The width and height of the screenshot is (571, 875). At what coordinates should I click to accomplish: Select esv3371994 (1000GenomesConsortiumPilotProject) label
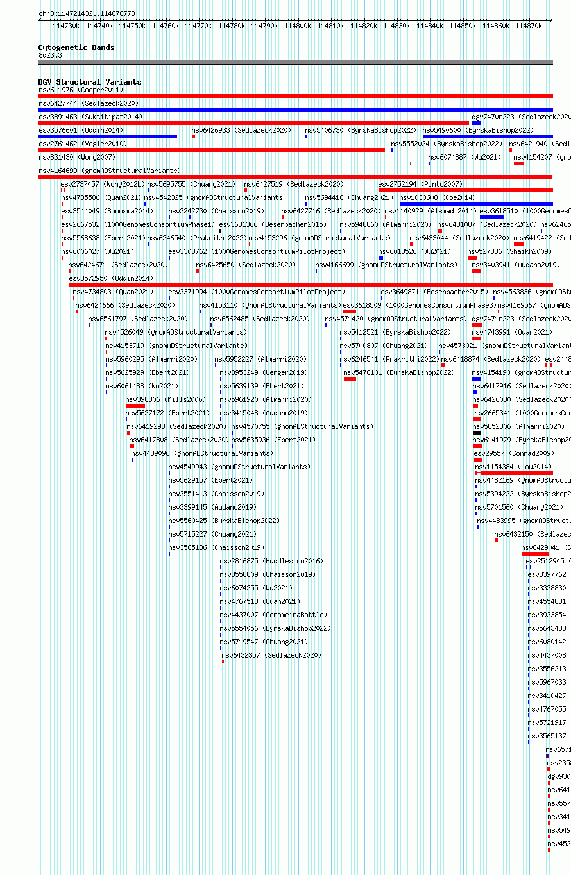tap(257, 292)
